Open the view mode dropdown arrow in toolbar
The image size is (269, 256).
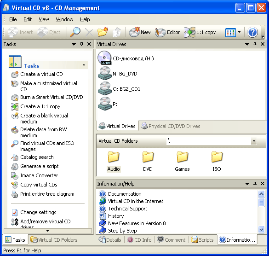[x=239, y=32]
